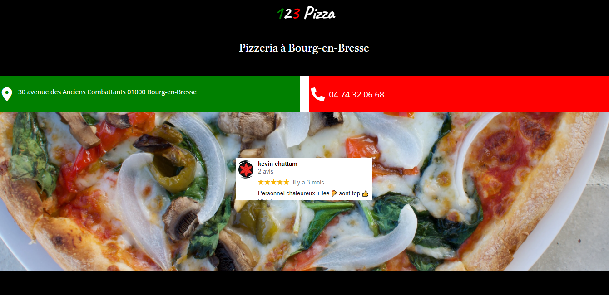Click the thumbs up emoji in review
Screen dimensions: 609x295
[x=365, y=193]
